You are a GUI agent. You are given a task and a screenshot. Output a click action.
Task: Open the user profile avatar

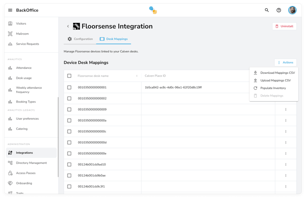coord(292,10)
